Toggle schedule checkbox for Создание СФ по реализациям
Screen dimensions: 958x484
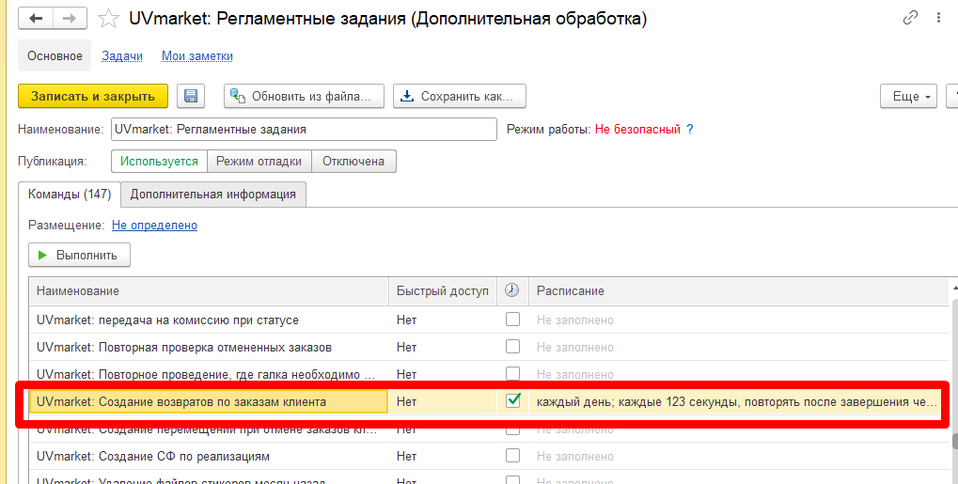coord(512,456)
